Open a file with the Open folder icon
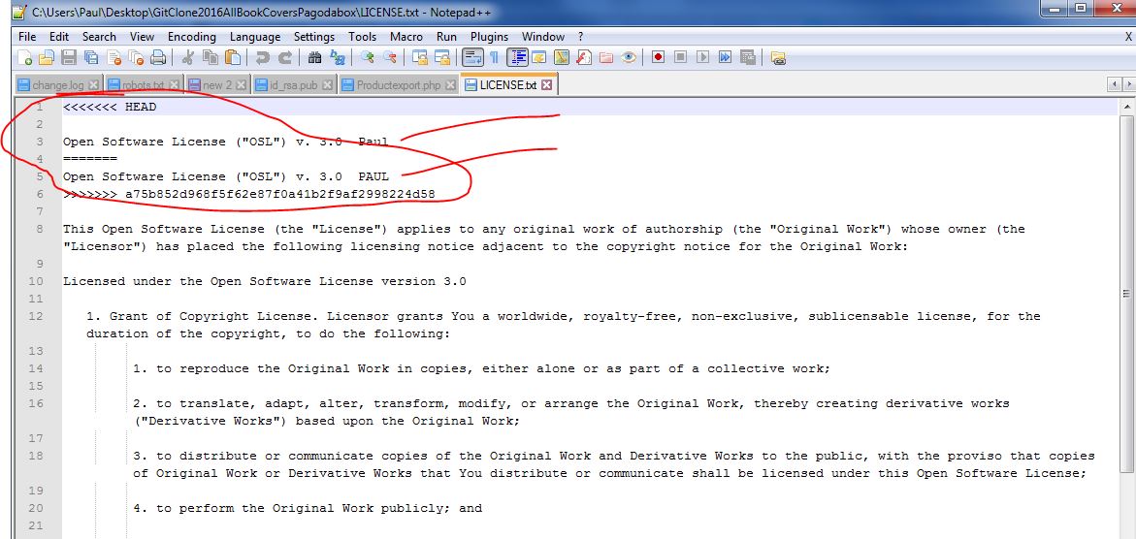1136x539 pixels. [x=47, y=57]
